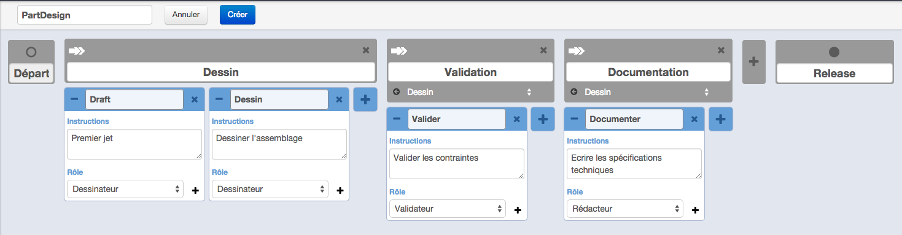The image size is (902, 235).
Task: Add new role next to Validateur dropdown
Action: pyautogui.click(x=517, y=210)
